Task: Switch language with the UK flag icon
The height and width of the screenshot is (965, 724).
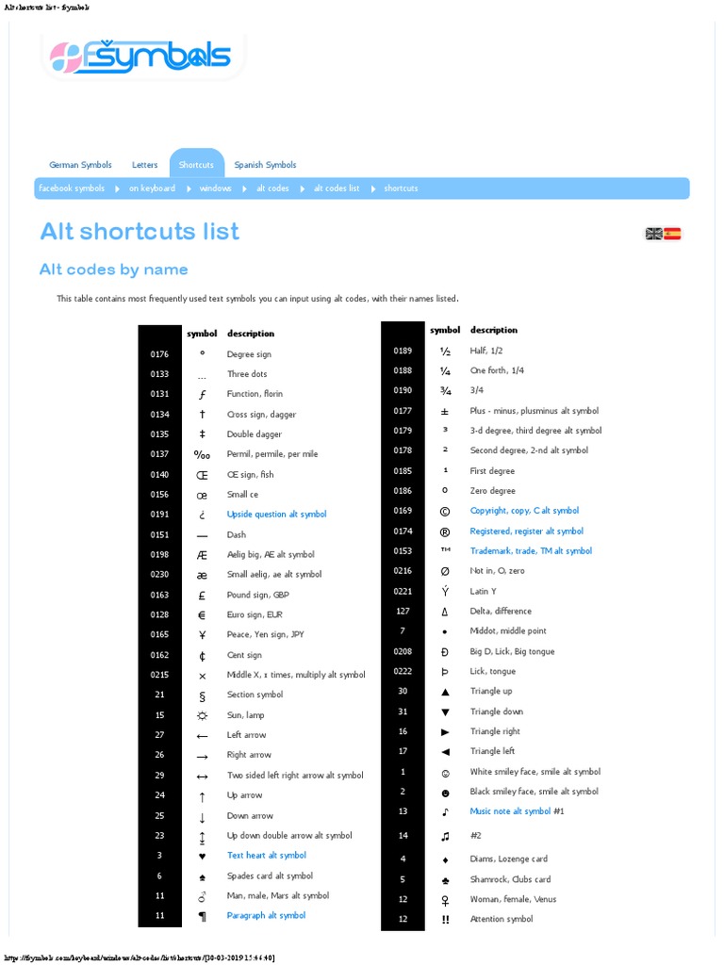Action: 653,234
